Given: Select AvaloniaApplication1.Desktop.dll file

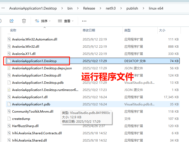Looking at the screenshot, I should click(x=93, y=76).
